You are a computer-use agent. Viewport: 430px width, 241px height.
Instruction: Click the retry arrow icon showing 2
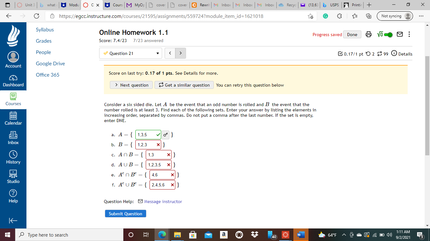[x=369, y=54]
